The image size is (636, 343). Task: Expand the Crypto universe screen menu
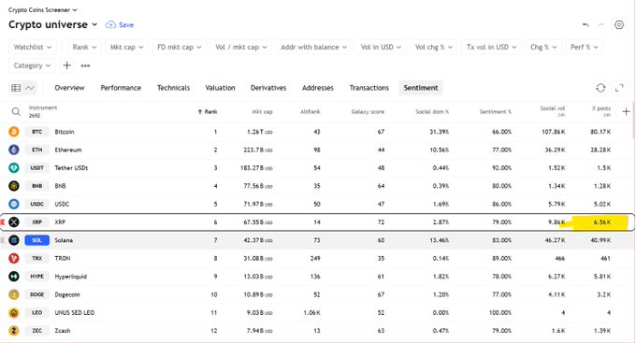click(x=52, y=24)
